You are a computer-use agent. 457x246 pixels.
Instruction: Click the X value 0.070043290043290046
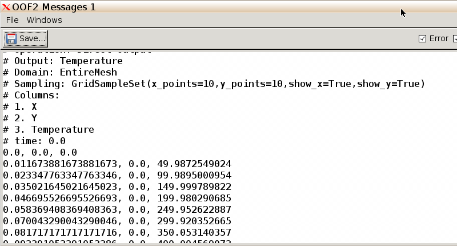(x=61, y=221)
